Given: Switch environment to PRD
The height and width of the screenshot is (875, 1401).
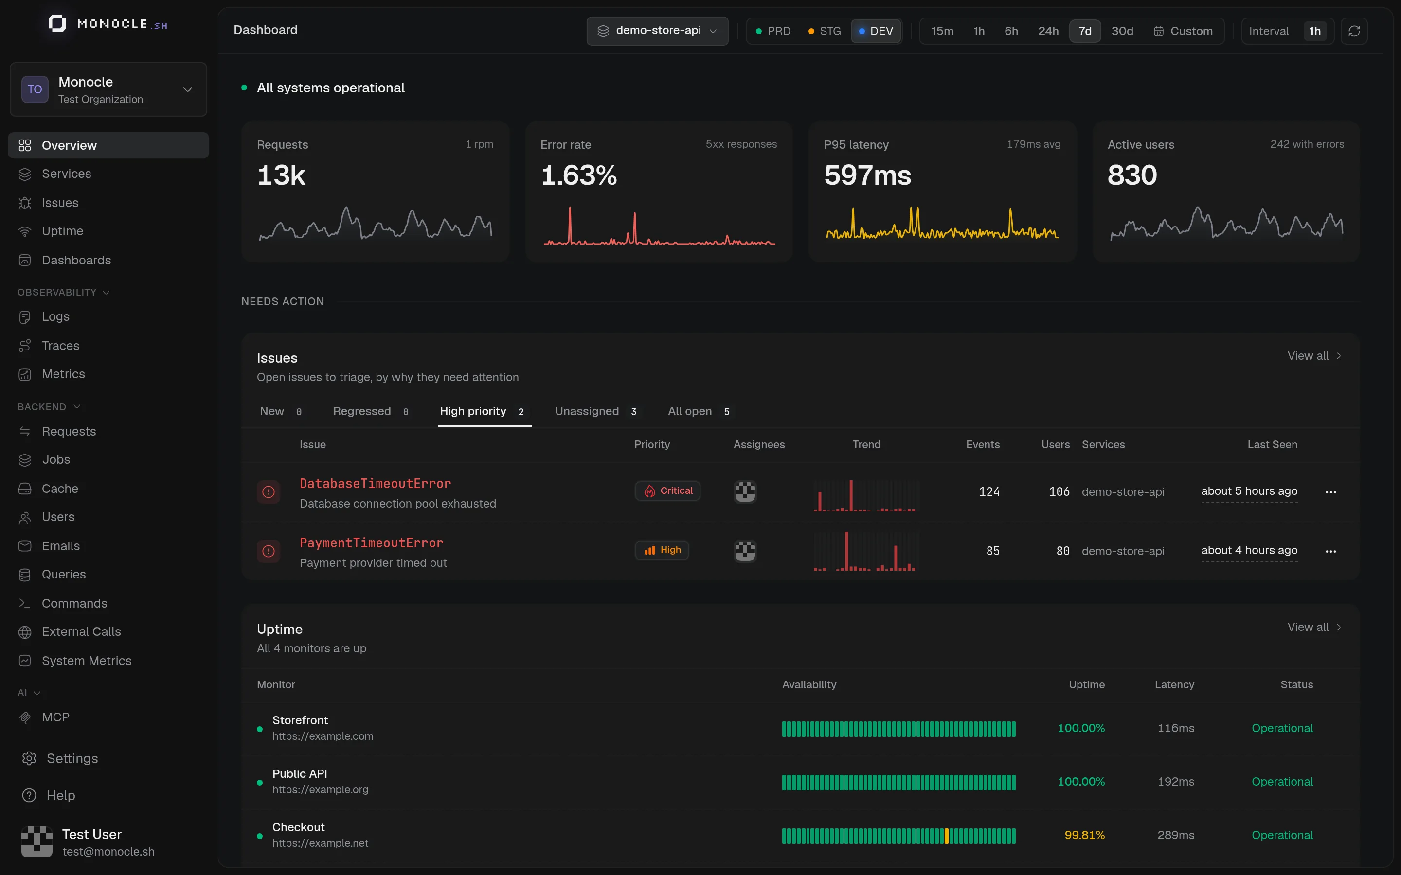Looking at the screenshot, I should [773, 31].
